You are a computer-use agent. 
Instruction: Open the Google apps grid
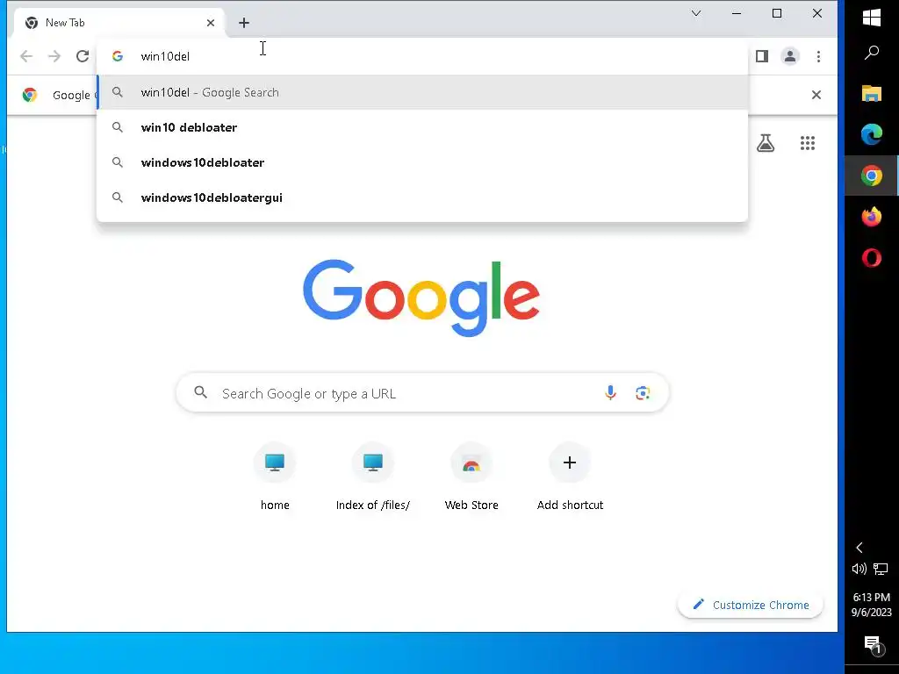click(x=808, y=143)
